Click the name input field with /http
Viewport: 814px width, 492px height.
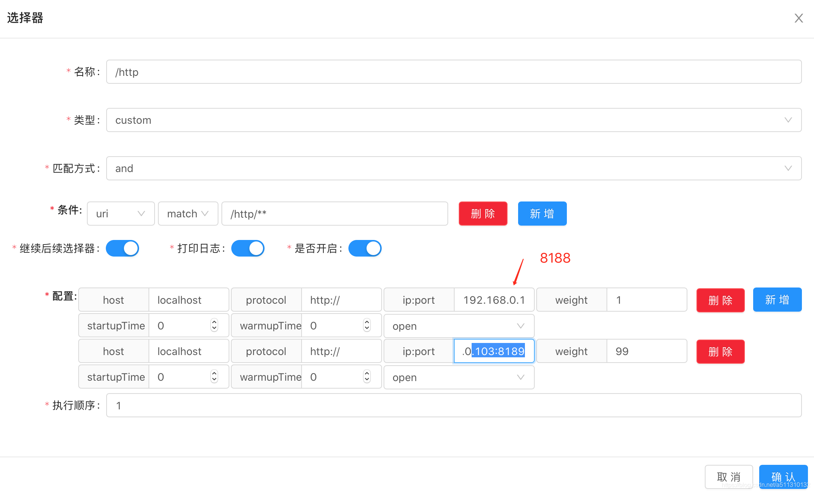pos(453,72)
